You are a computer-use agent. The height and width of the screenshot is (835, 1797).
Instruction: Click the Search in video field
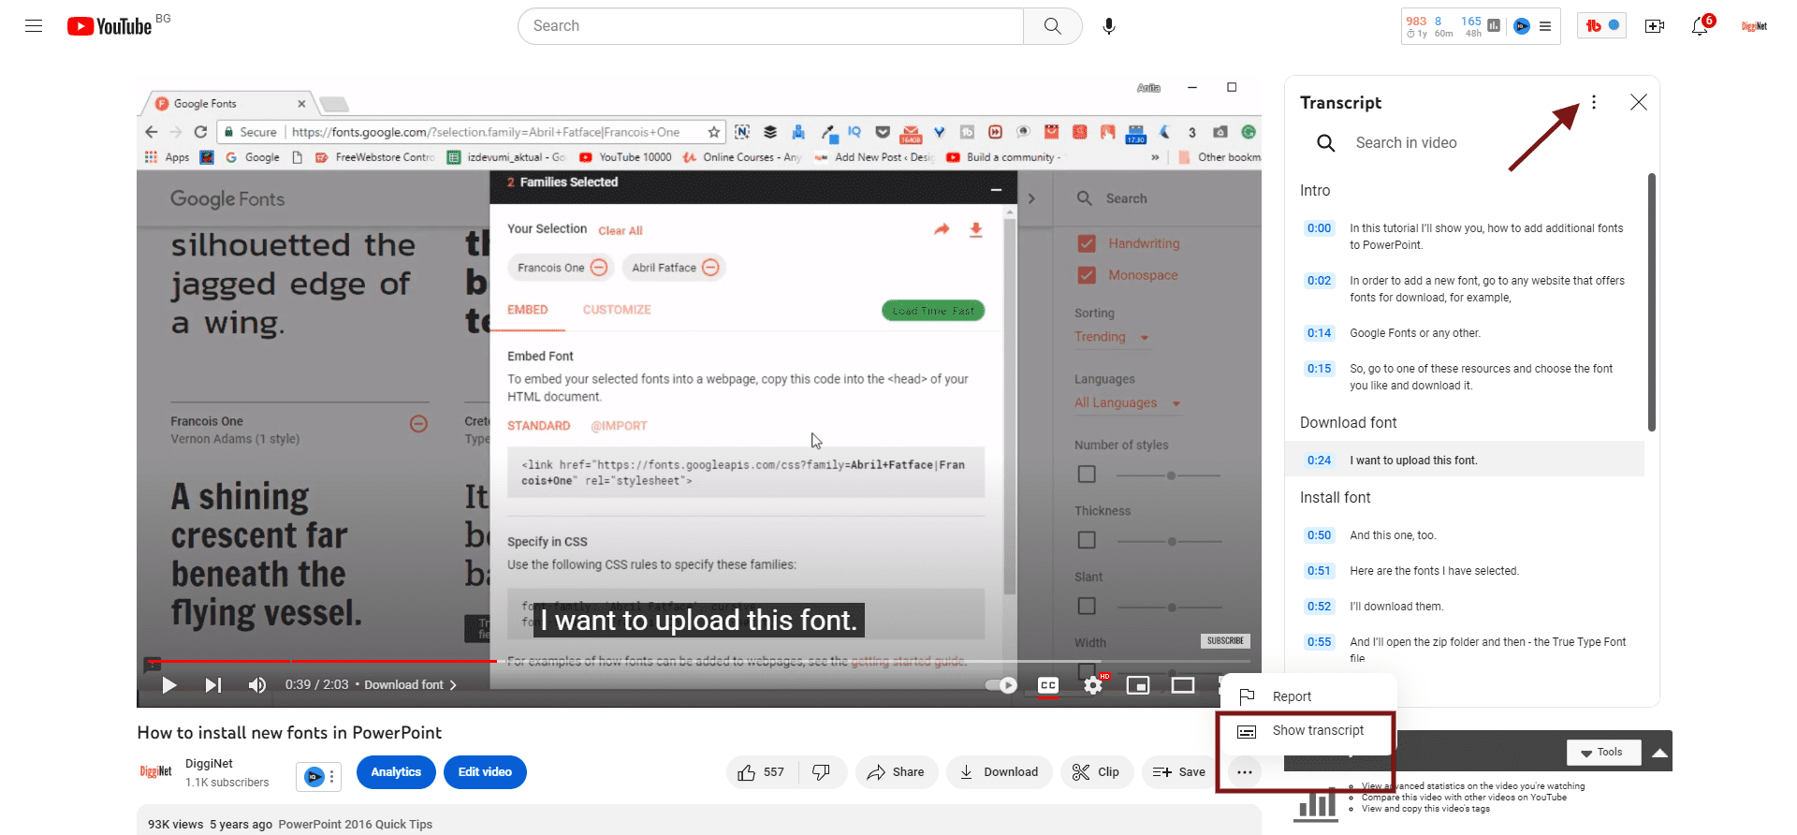pyautogui.click(x=1406, y=143)
